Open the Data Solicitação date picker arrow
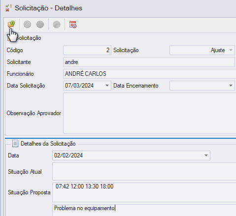 [107, 86]
